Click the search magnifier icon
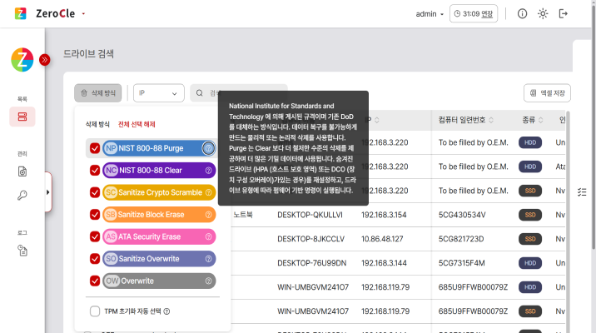The image size is (596, 333). click(199, 93)
